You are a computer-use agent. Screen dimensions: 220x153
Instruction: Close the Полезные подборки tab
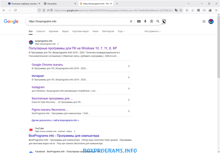tap(39, 4)
